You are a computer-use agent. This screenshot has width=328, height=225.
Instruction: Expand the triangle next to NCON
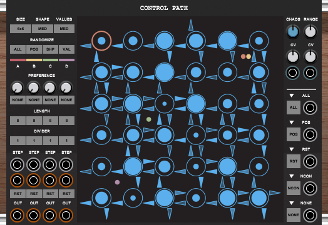(x=292, y=176)
